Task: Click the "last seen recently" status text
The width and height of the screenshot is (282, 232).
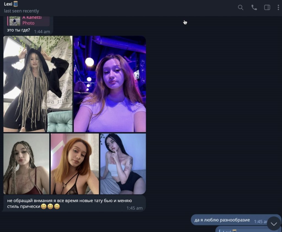Action: (x=21, y=11)
